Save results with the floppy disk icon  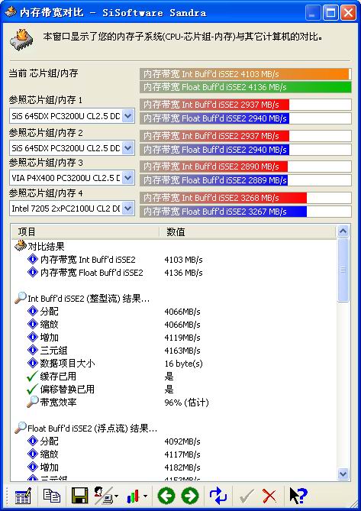click(x=79, y=496)
